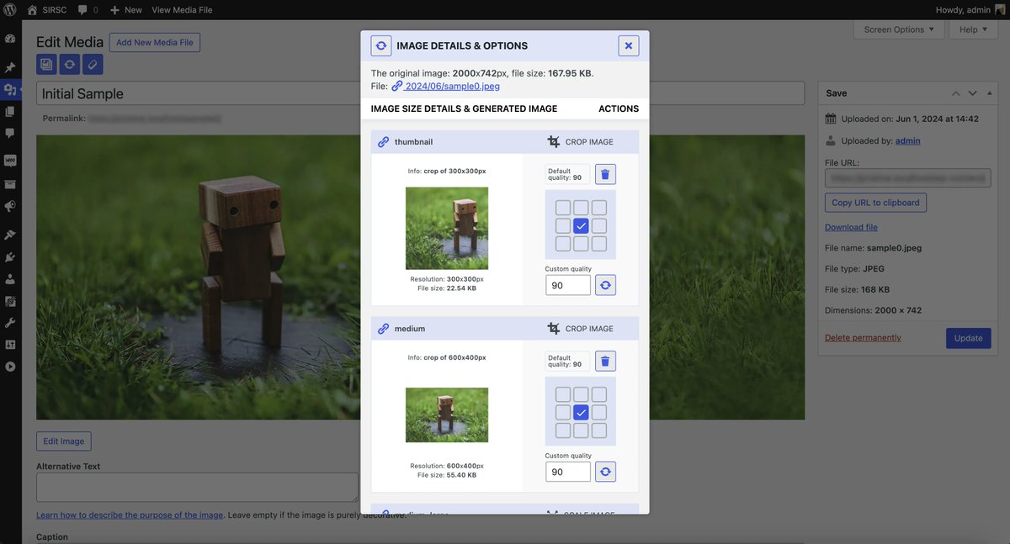Select CROP IMAGE for the thumbnail size
The height and width of the screenshot is (544, 1010).
click(590, 140)
